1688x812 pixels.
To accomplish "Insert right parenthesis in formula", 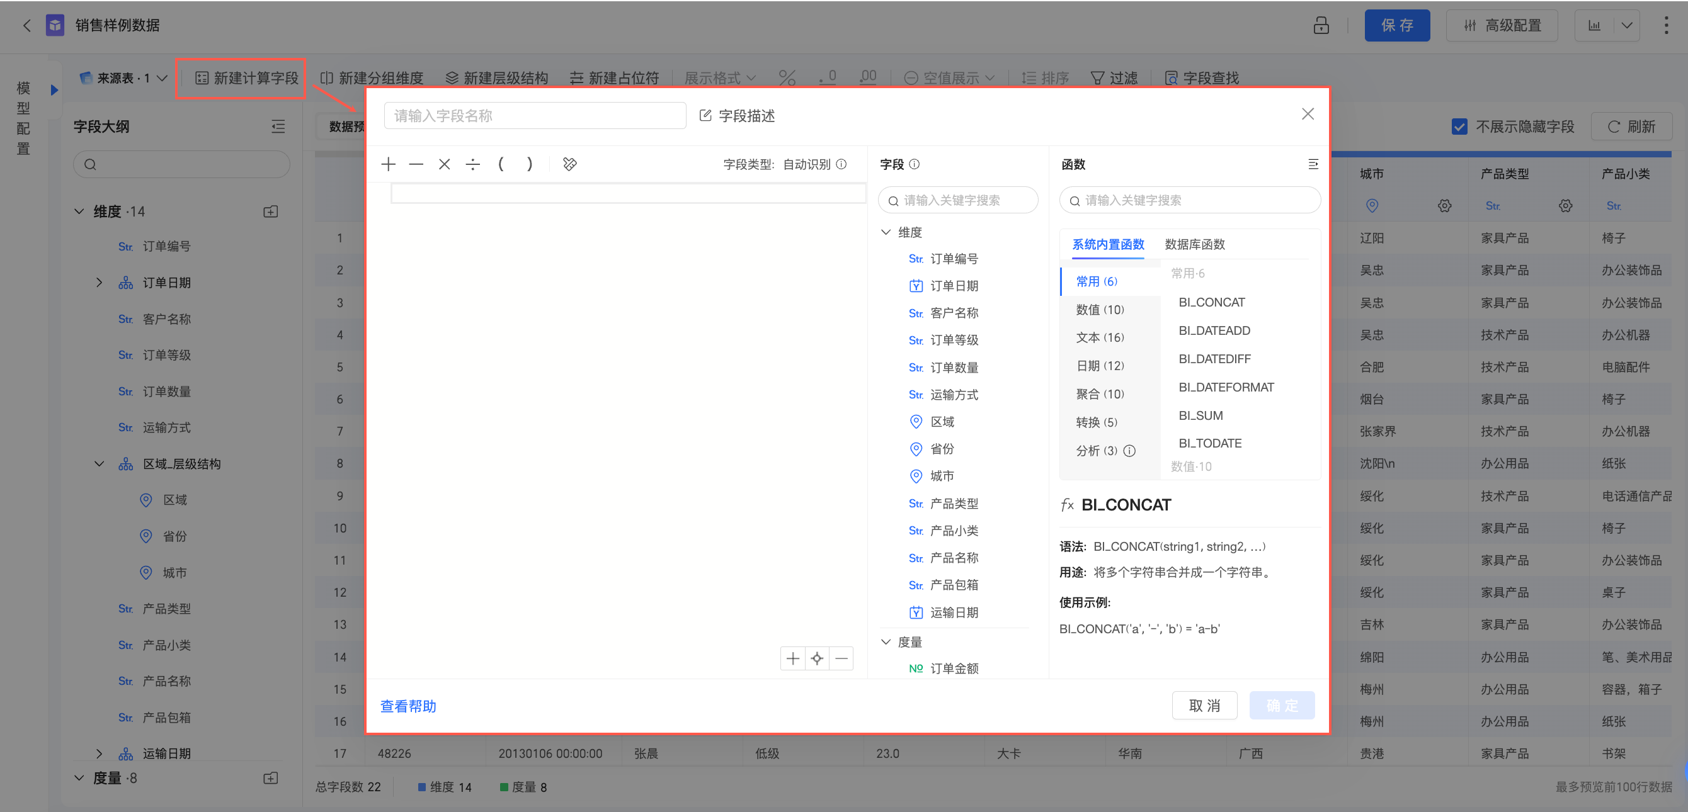I will click(x=530, y=164).
